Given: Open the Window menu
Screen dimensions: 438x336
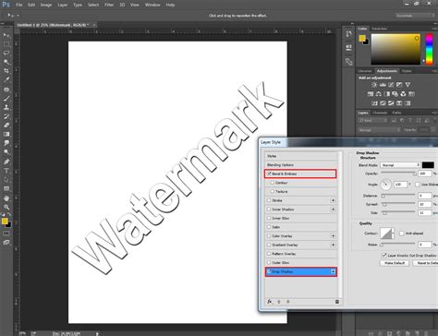Looking at the screenshot, I should 152,5.
